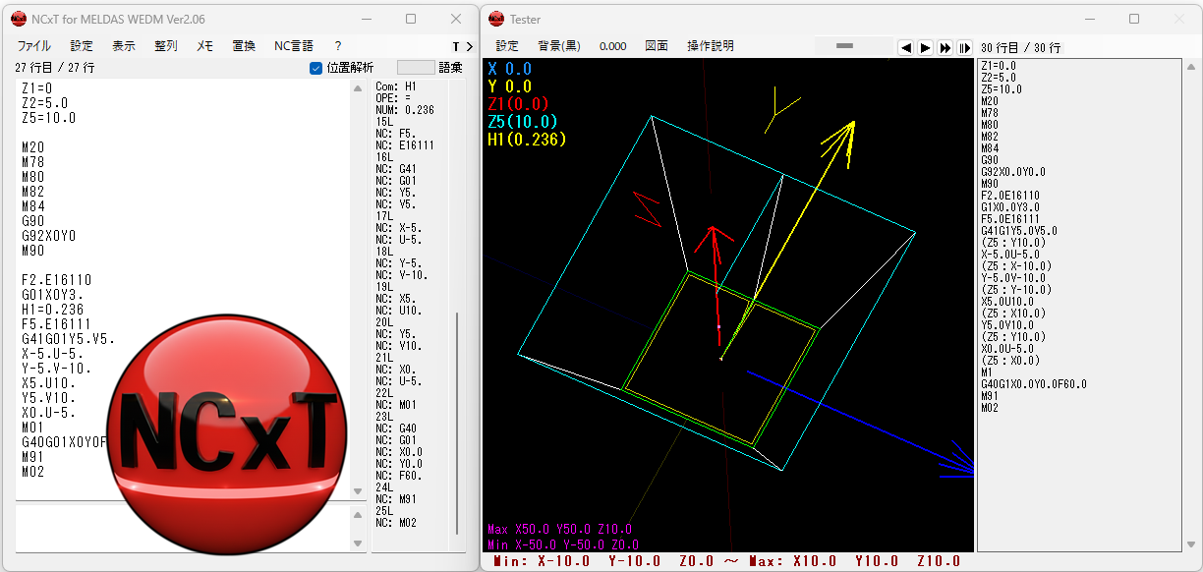Click the 語彙 toggle box
This screenshot has width=1203, height=572.
[415, 68]
